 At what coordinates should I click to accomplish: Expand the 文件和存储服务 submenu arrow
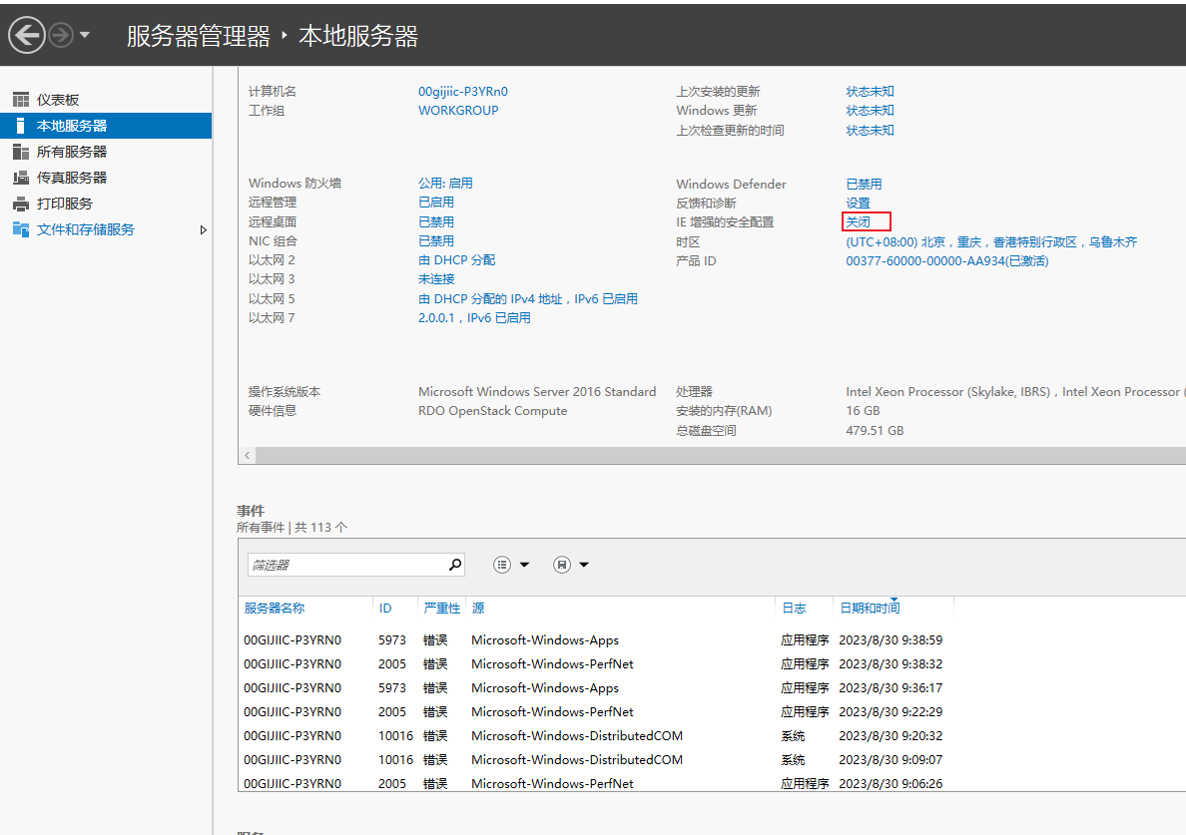(204, 229)
